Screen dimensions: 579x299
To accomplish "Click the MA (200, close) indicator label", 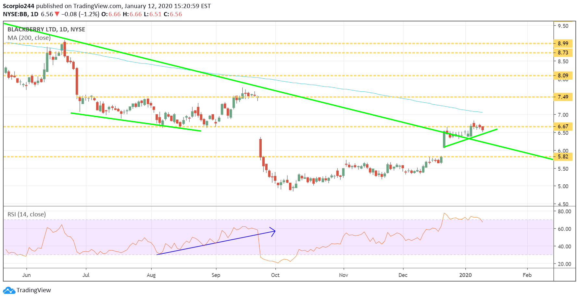I will click(x=29, y=38).
